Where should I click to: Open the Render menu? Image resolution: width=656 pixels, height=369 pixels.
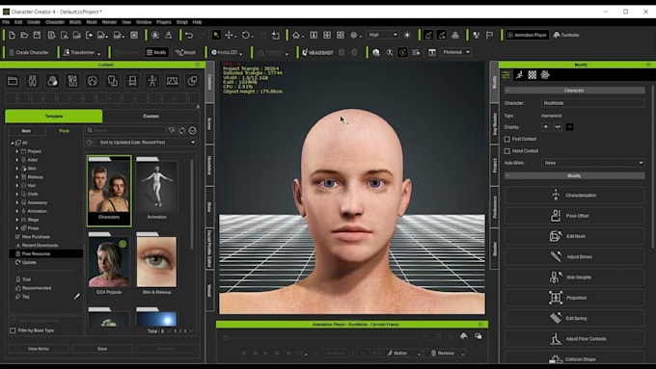pyautogui.click(x=109, y=22)
